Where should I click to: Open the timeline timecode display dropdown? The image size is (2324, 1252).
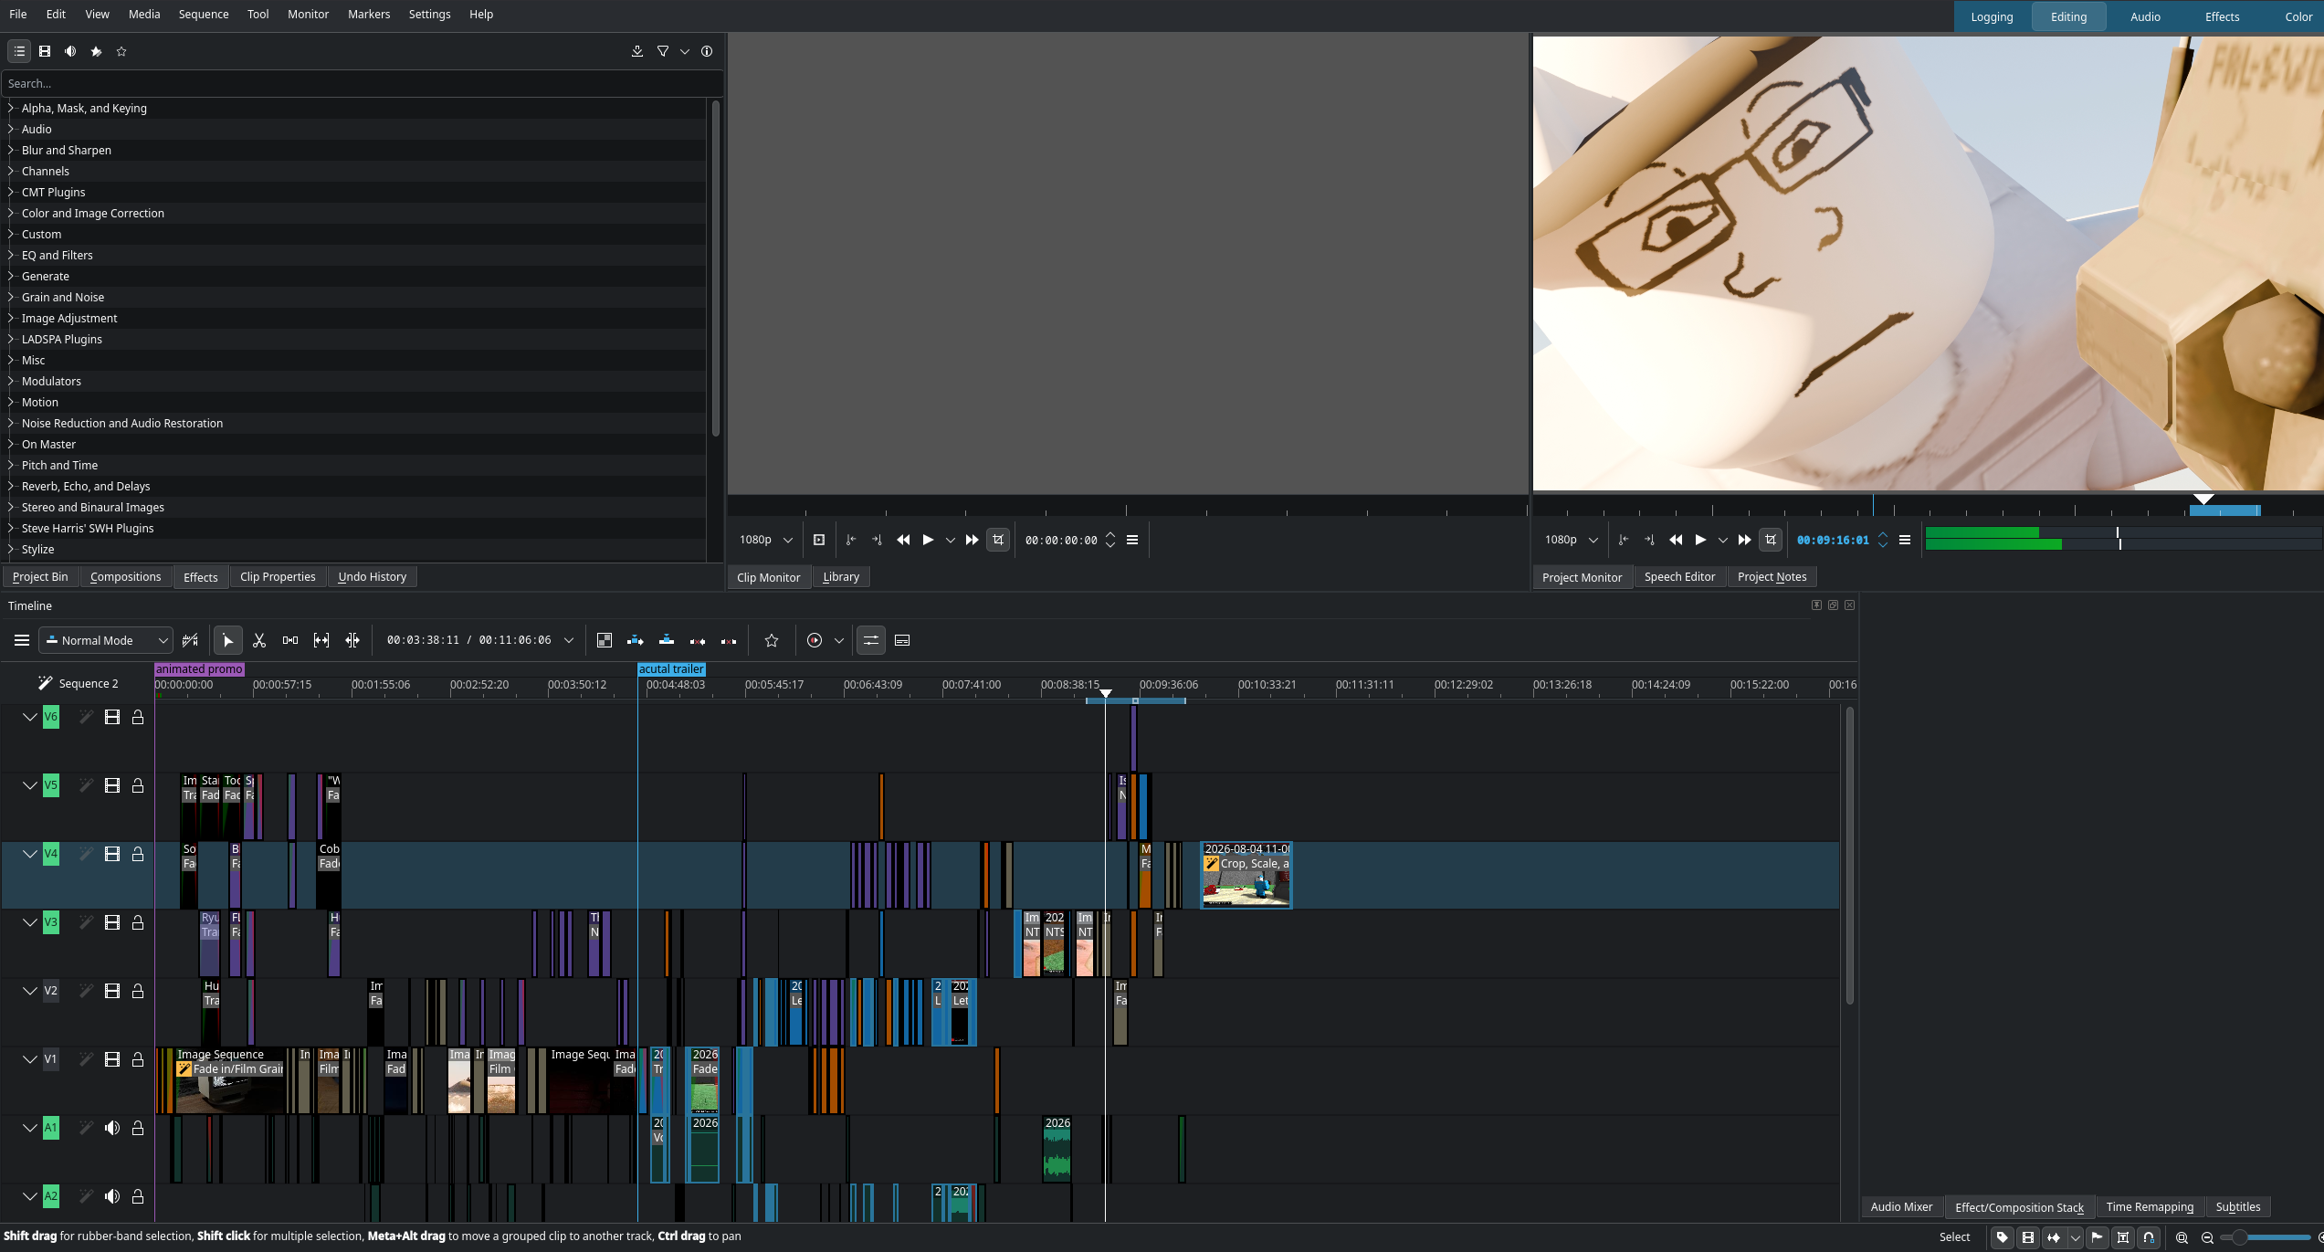pyautogui.click(x=569, y=641)
